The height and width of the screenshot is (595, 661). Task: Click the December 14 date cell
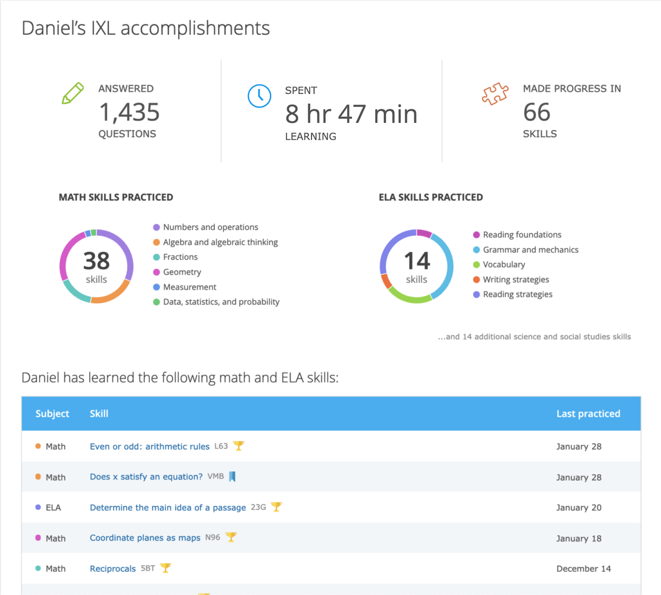pyautogui.click(x=584, y=569)
